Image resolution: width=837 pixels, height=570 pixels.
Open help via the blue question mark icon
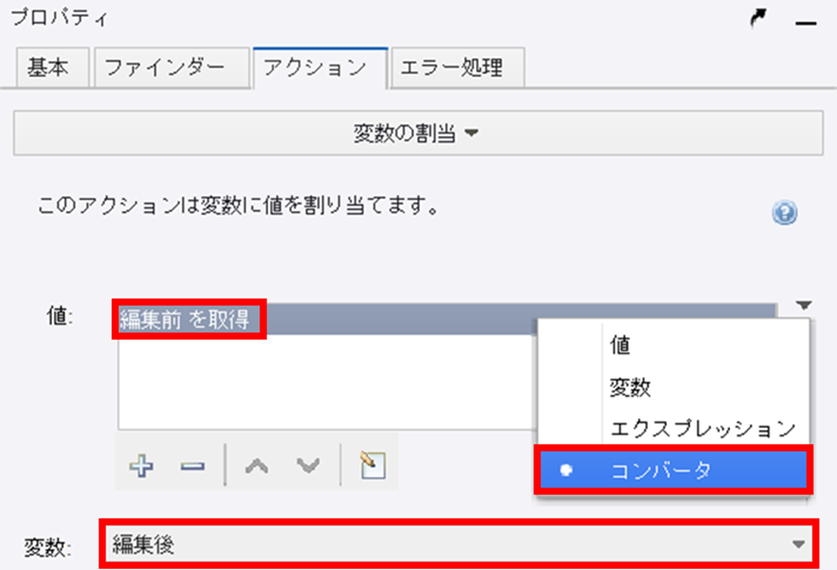(x=784, y=214)
